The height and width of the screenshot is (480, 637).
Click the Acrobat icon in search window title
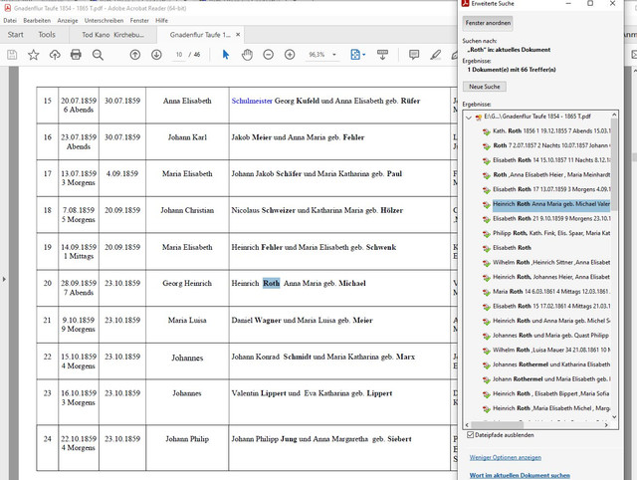[x=465, y=4]
